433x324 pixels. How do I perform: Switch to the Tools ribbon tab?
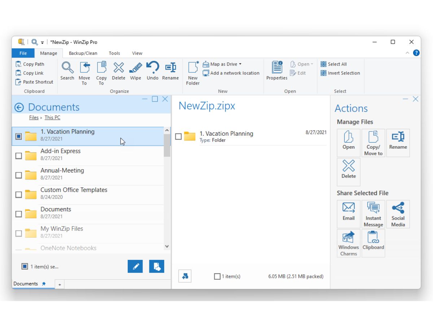click(114, 53)
